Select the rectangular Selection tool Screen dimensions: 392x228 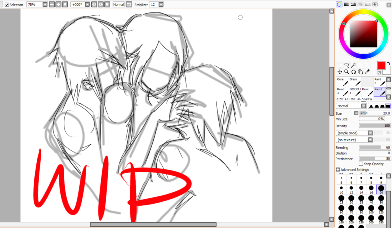[x=340, y=65]
